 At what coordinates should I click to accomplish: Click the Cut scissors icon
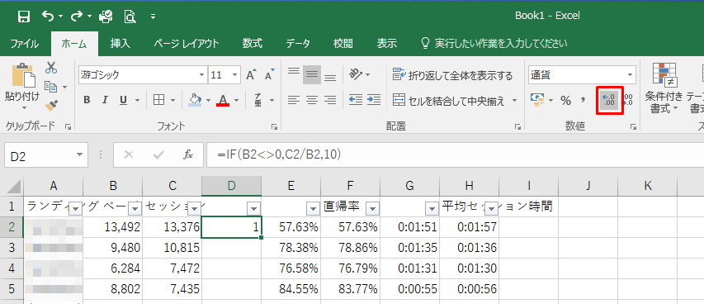point(51,68)
